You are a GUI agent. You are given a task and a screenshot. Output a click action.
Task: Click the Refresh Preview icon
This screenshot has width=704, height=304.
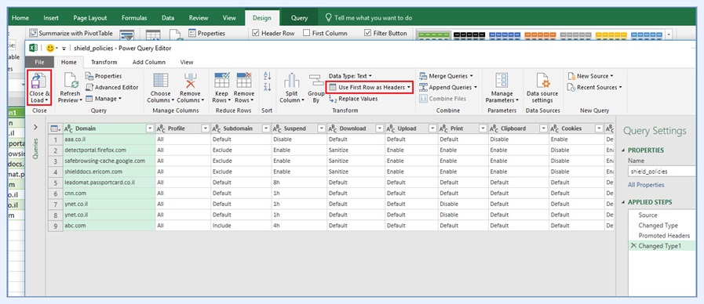coord(71,81)
